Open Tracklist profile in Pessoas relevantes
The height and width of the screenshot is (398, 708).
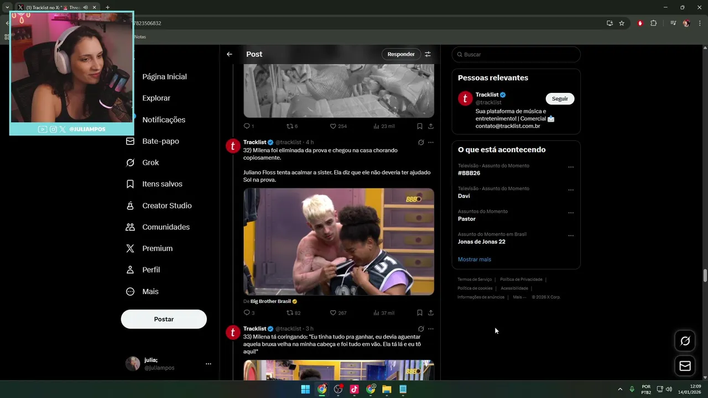(487, 95)
